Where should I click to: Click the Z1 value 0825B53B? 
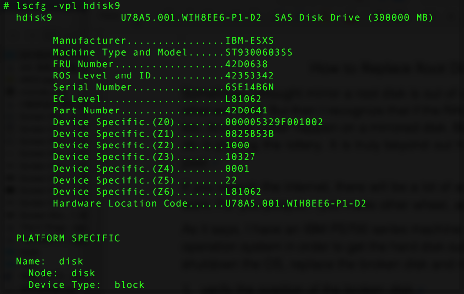point(250,134)
